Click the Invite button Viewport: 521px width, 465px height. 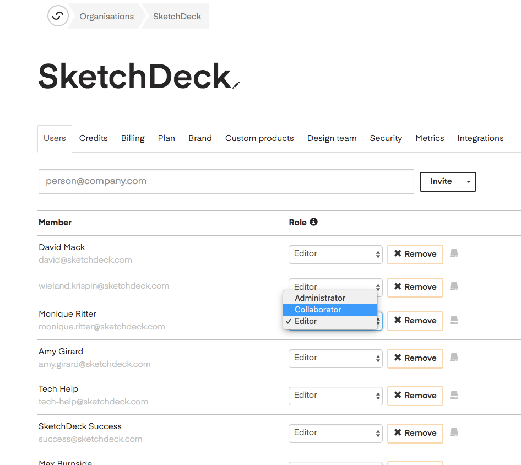[441, 181]
